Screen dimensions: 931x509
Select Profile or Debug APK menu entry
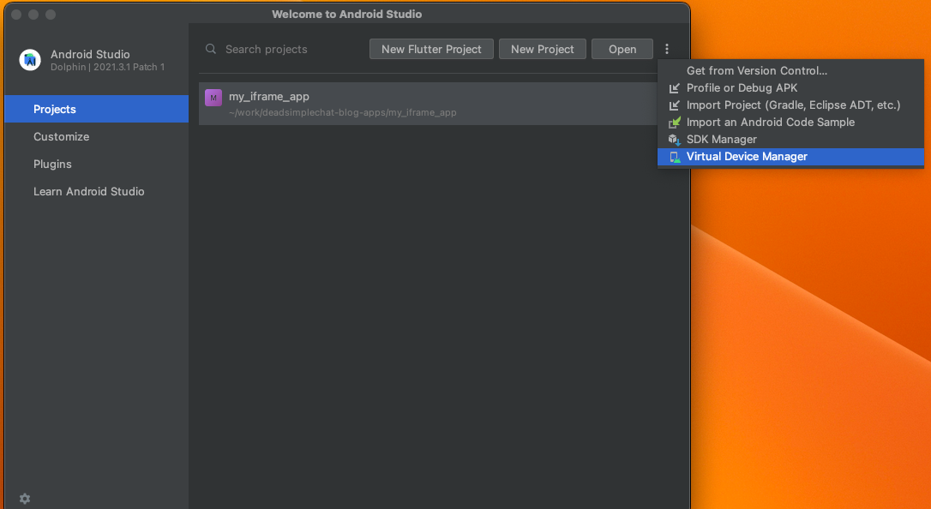[790, 87]
